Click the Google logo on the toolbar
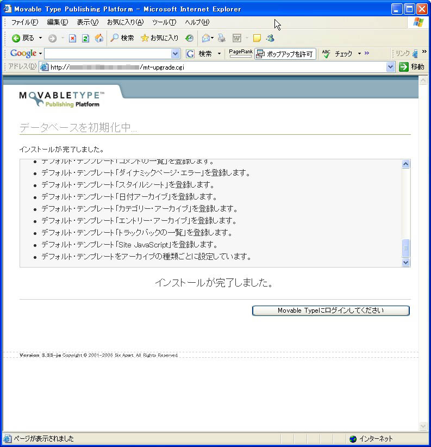The width and height of the screenshot is (431, 447). tap(23, 53)
